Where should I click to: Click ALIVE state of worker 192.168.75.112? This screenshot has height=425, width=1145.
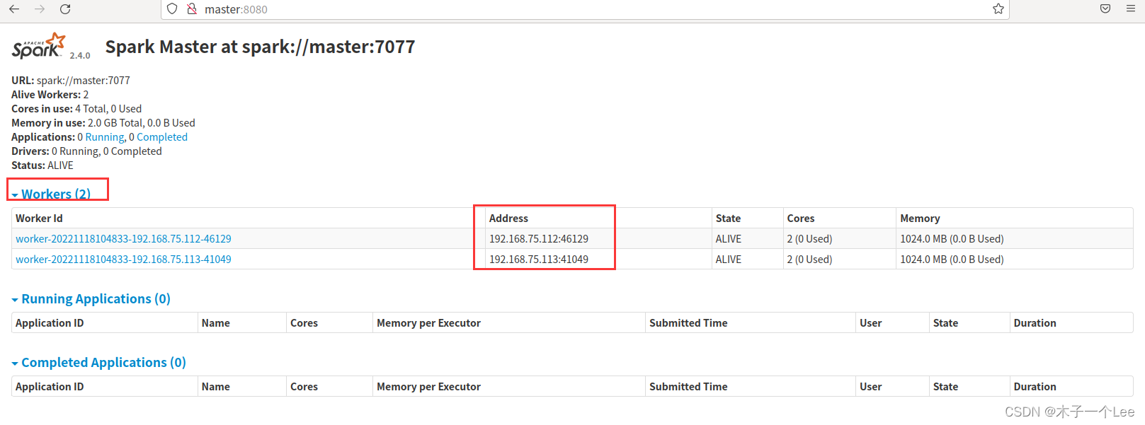click(x=729, y=239)
